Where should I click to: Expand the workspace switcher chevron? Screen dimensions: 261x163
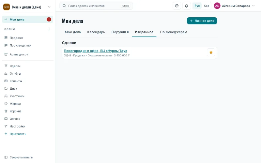point(49,7)
